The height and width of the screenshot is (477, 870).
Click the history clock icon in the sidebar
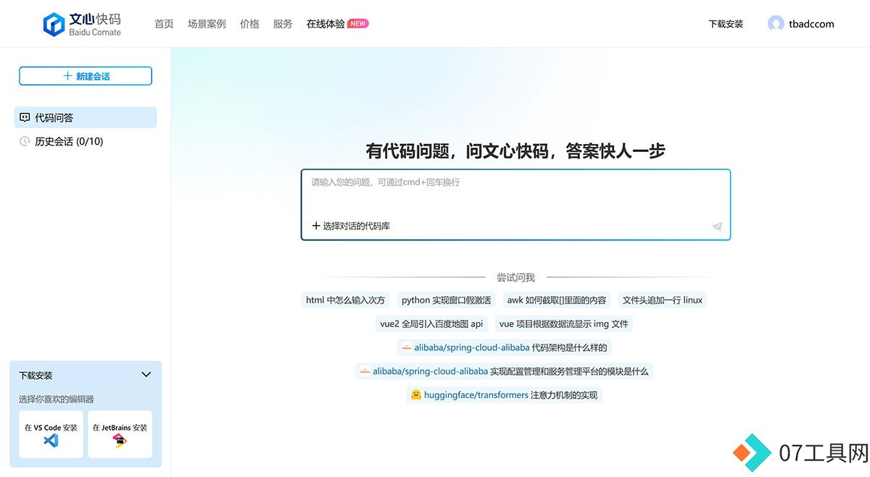coord(25,141)
